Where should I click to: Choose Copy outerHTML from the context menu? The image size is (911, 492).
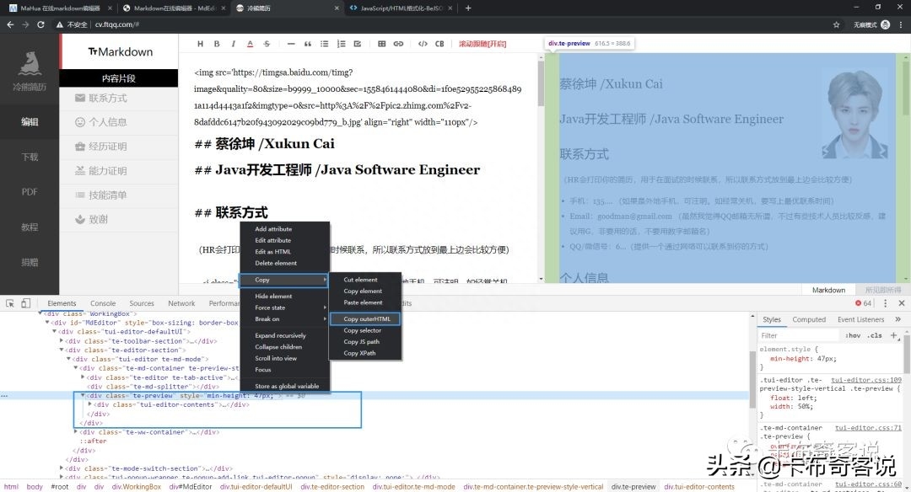pos(366,318)
